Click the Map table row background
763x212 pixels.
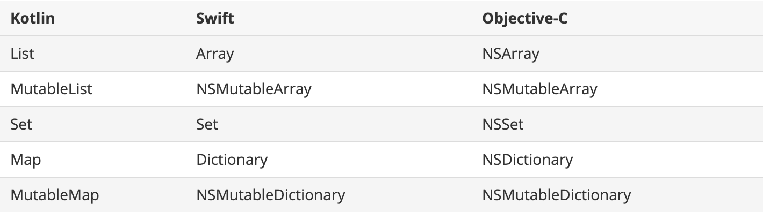[x=381, y=160]
